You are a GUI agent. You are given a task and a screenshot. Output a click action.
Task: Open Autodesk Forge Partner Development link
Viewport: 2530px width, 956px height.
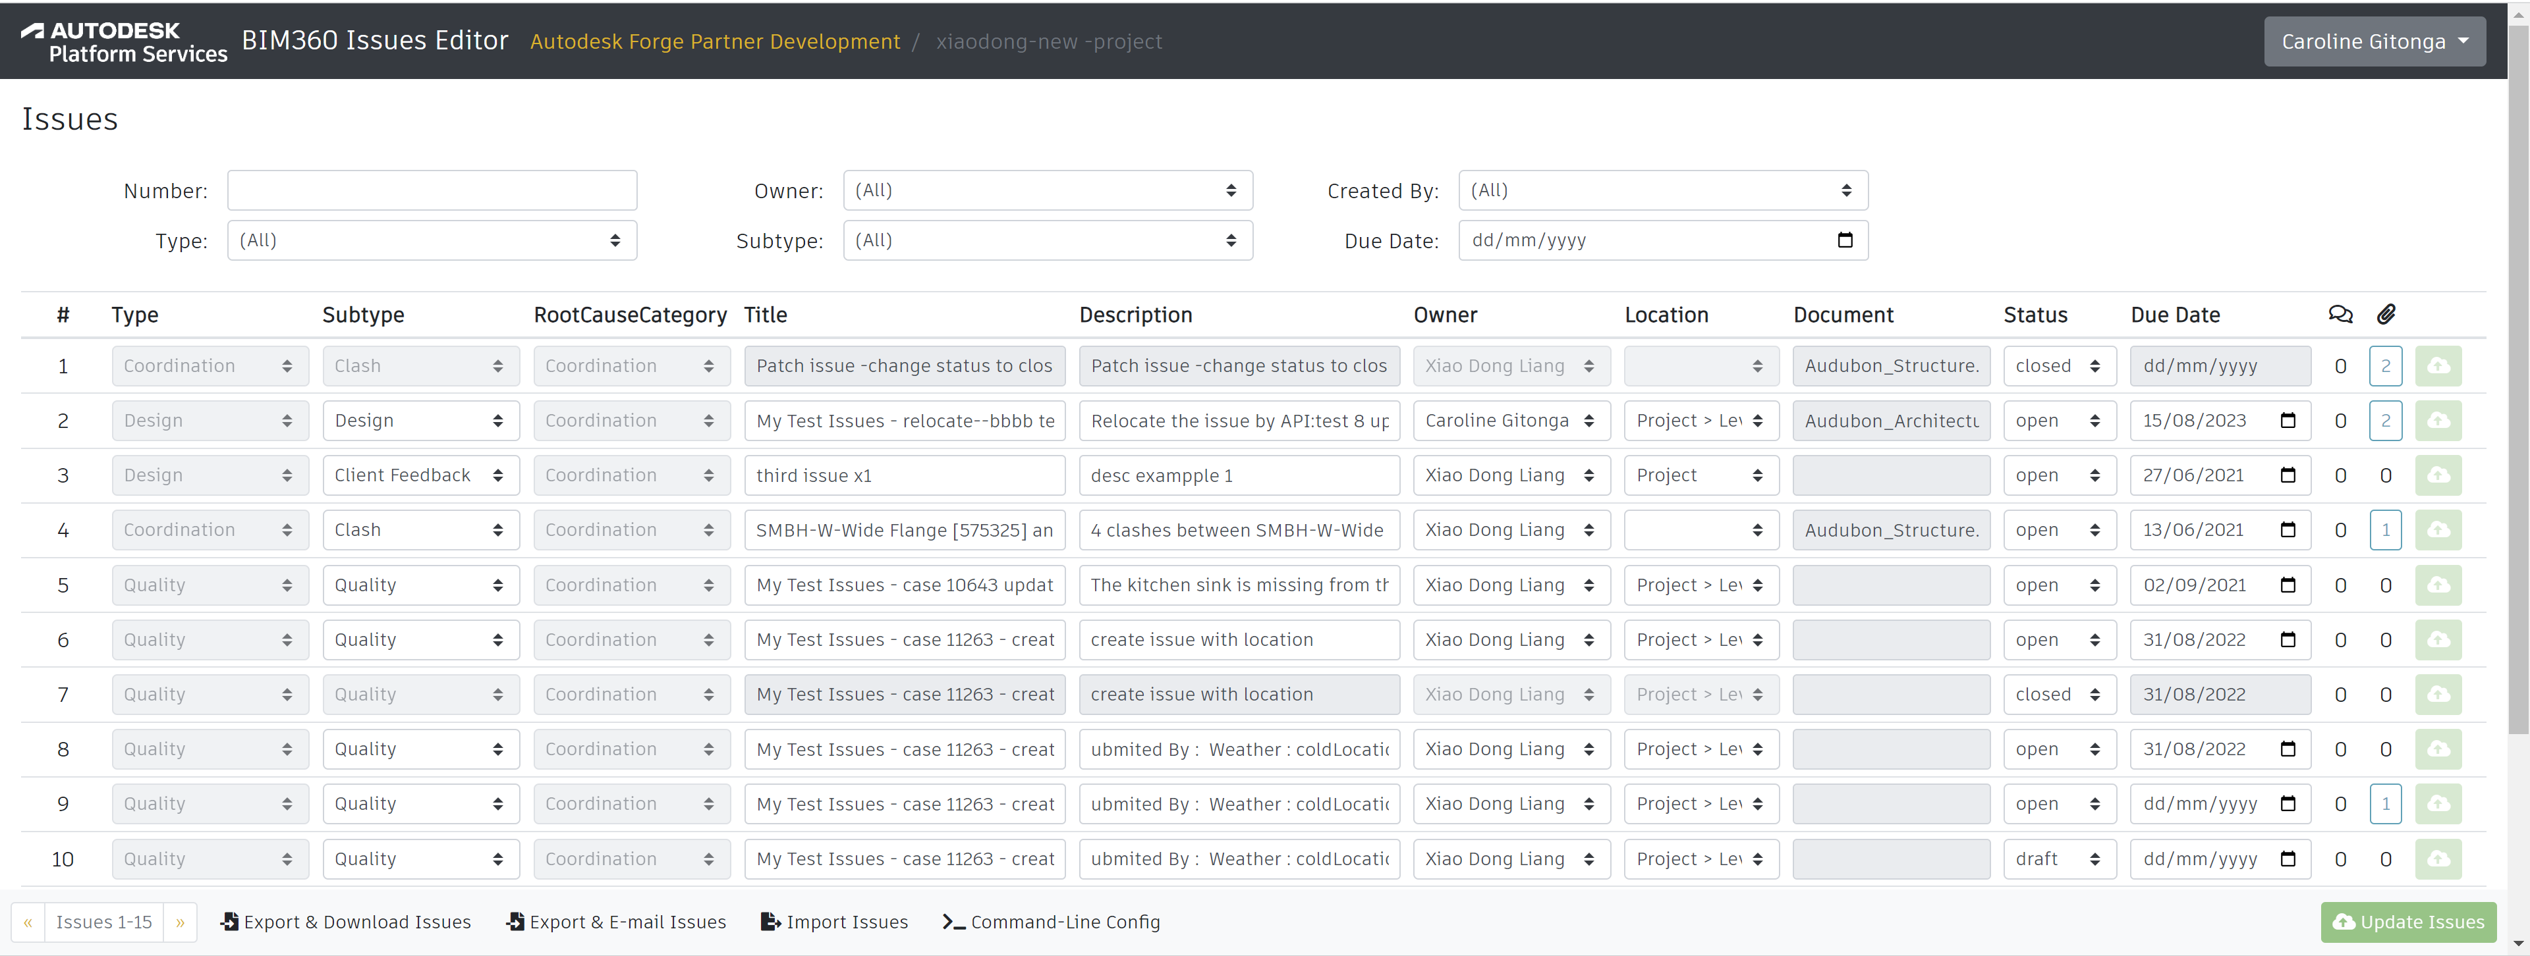tap(715, 42)
